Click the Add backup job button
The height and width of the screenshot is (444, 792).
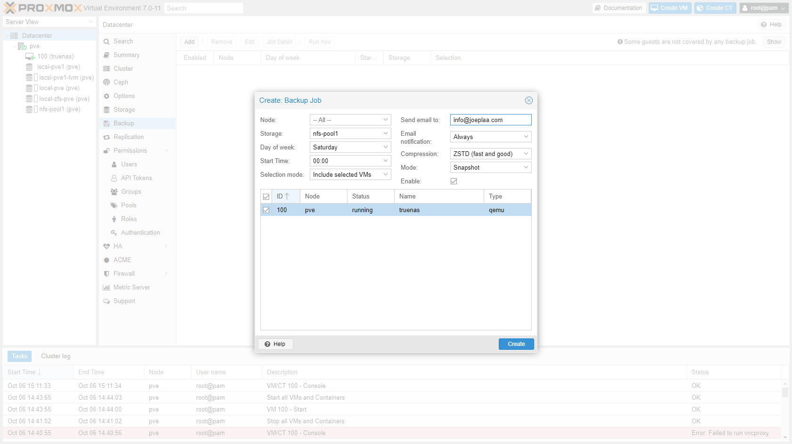click(190, 42)
